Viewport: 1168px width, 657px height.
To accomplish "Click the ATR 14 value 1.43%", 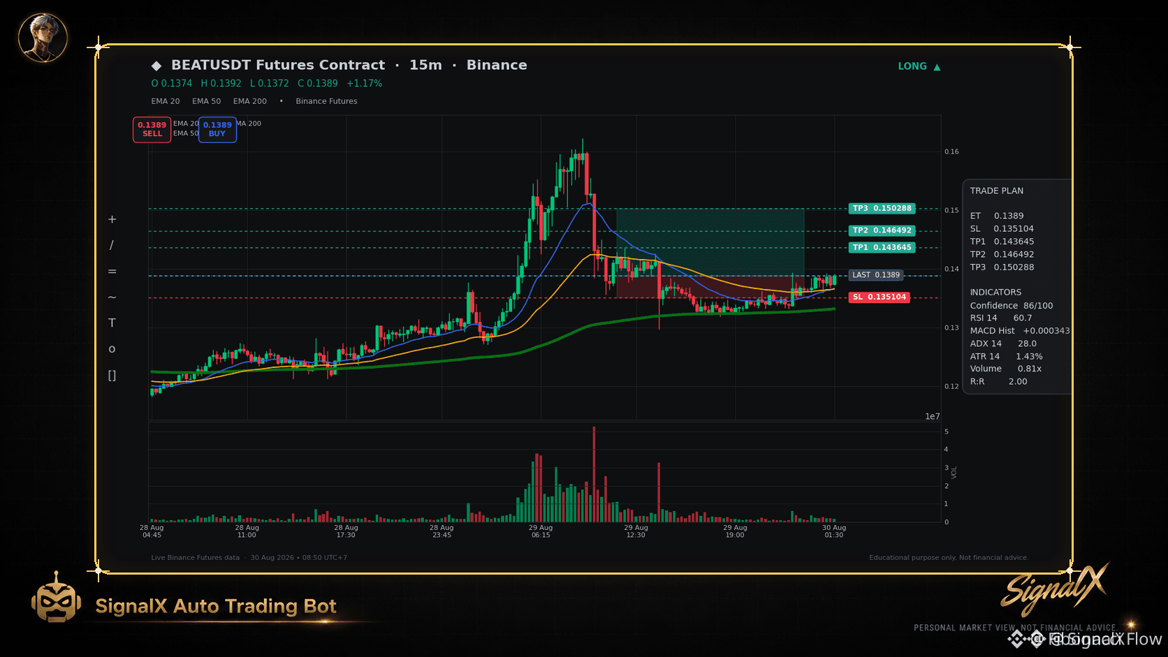I will [x=1029, y=356].
